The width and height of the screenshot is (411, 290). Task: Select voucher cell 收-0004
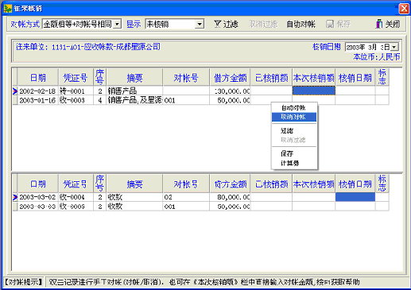(x=76, y=197)
